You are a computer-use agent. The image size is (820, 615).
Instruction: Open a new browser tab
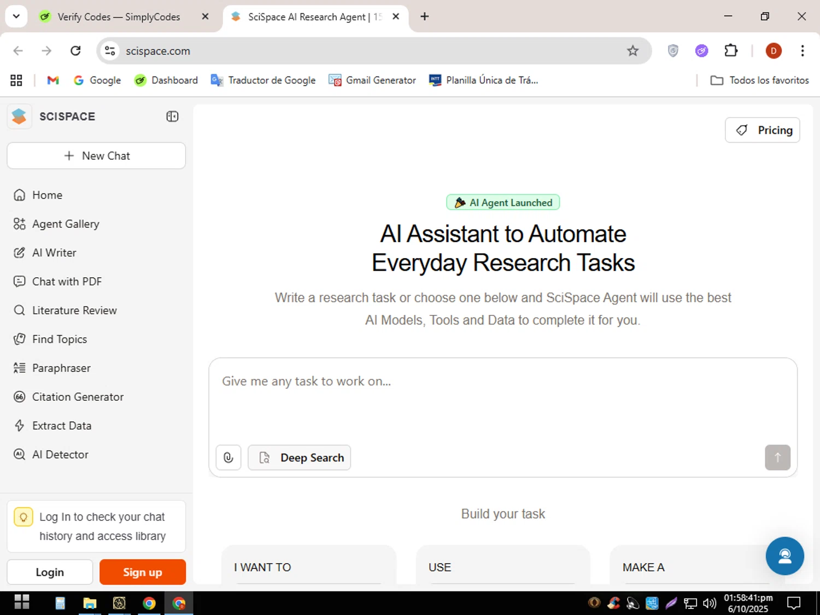click(424, 16)
